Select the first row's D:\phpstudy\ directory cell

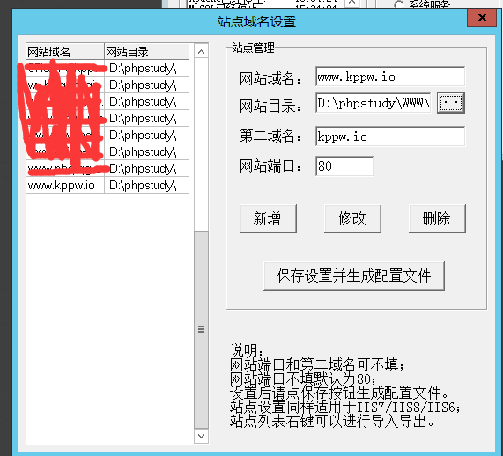146,68
